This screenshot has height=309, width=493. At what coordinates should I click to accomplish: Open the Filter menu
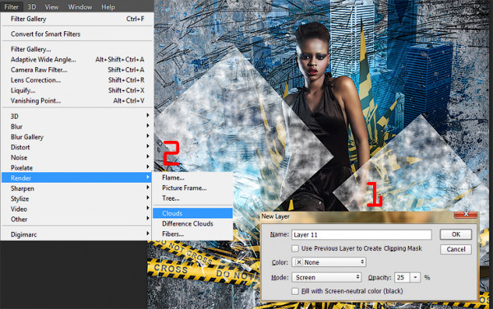coord(12,7)
